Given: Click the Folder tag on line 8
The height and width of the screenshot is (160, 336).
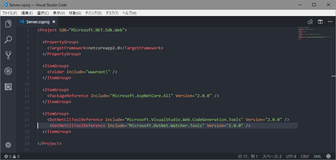Looking at the screenshot, I should tap(57, 72).
